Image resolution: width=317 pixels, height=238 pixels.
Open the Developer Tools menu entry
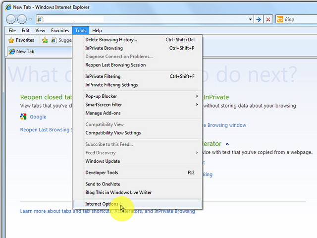click(102, 173)
